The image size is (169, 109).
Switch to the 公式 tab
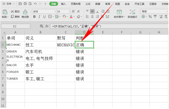pyautogui.click(x=88, y=4)
